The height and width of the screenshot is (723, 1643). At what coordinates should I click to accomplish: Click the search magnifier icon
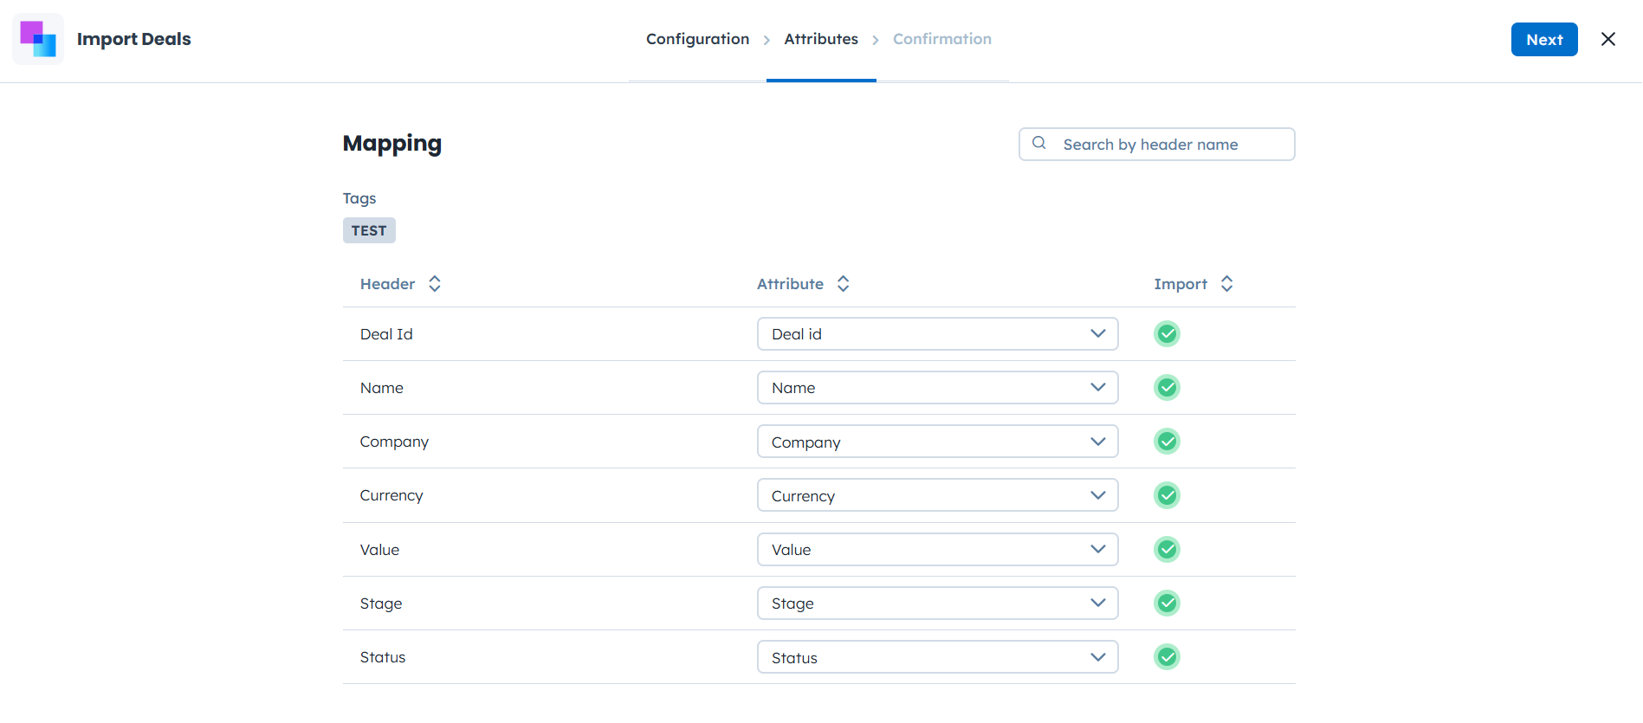coord(1039,144)
